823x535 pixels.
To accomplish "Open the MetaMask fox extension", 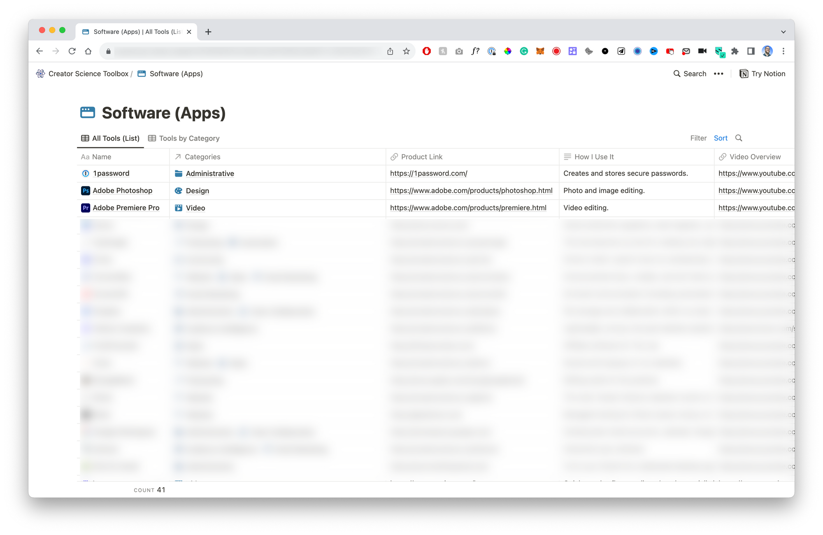I will (540, 51).
